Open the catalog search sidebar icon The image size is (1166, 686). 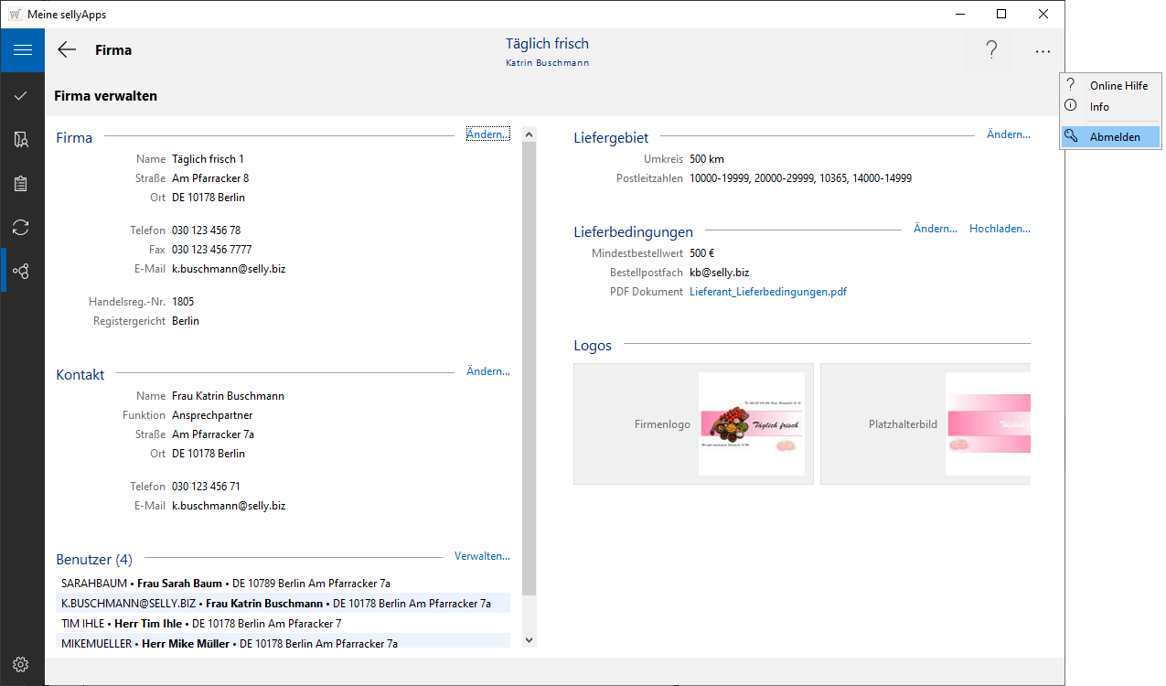(x=22, y=140)
